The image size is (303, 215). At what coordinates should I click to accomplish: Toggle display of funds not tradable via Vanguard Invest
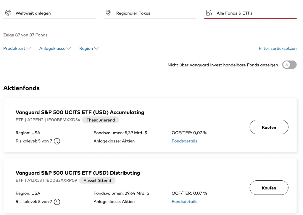point(289,65)
